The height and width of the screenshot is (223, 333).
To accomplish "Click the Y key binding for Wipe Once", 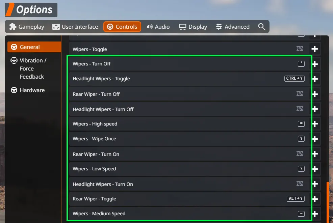I will pos(301,139).
